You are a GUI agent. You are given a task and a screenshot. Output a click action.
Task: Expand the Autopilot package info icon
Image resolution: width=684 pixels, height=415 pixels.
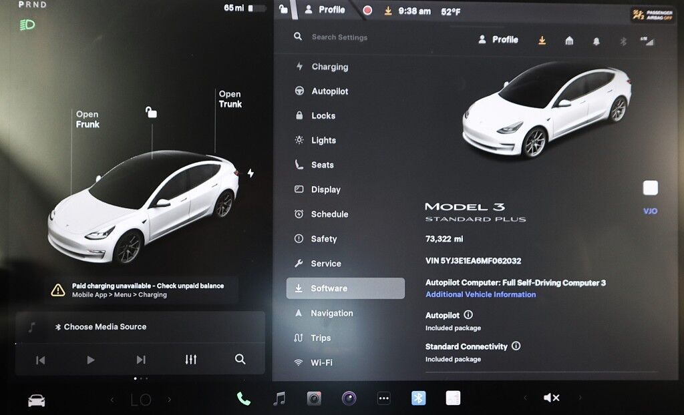(467, 315)
